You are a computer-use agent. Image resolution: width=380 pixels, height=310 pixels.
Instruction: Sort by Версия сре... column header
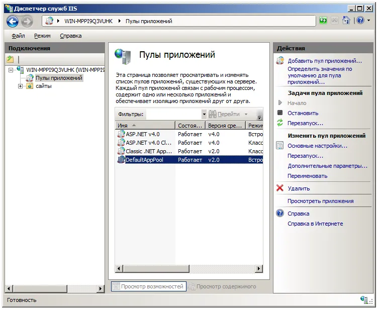coord(225,126)
